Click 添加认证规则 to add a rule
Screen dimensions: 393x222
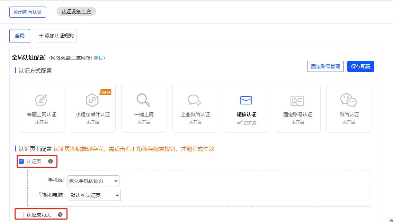pyautogui.click(x=56, y=36)
